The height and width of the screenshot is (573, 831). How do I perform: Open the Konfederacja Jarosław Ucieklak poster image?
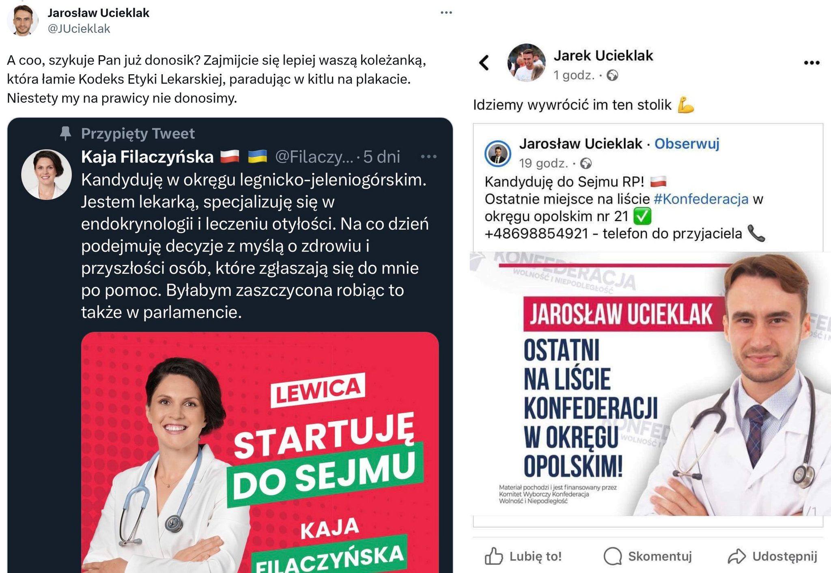click(650, 384)
